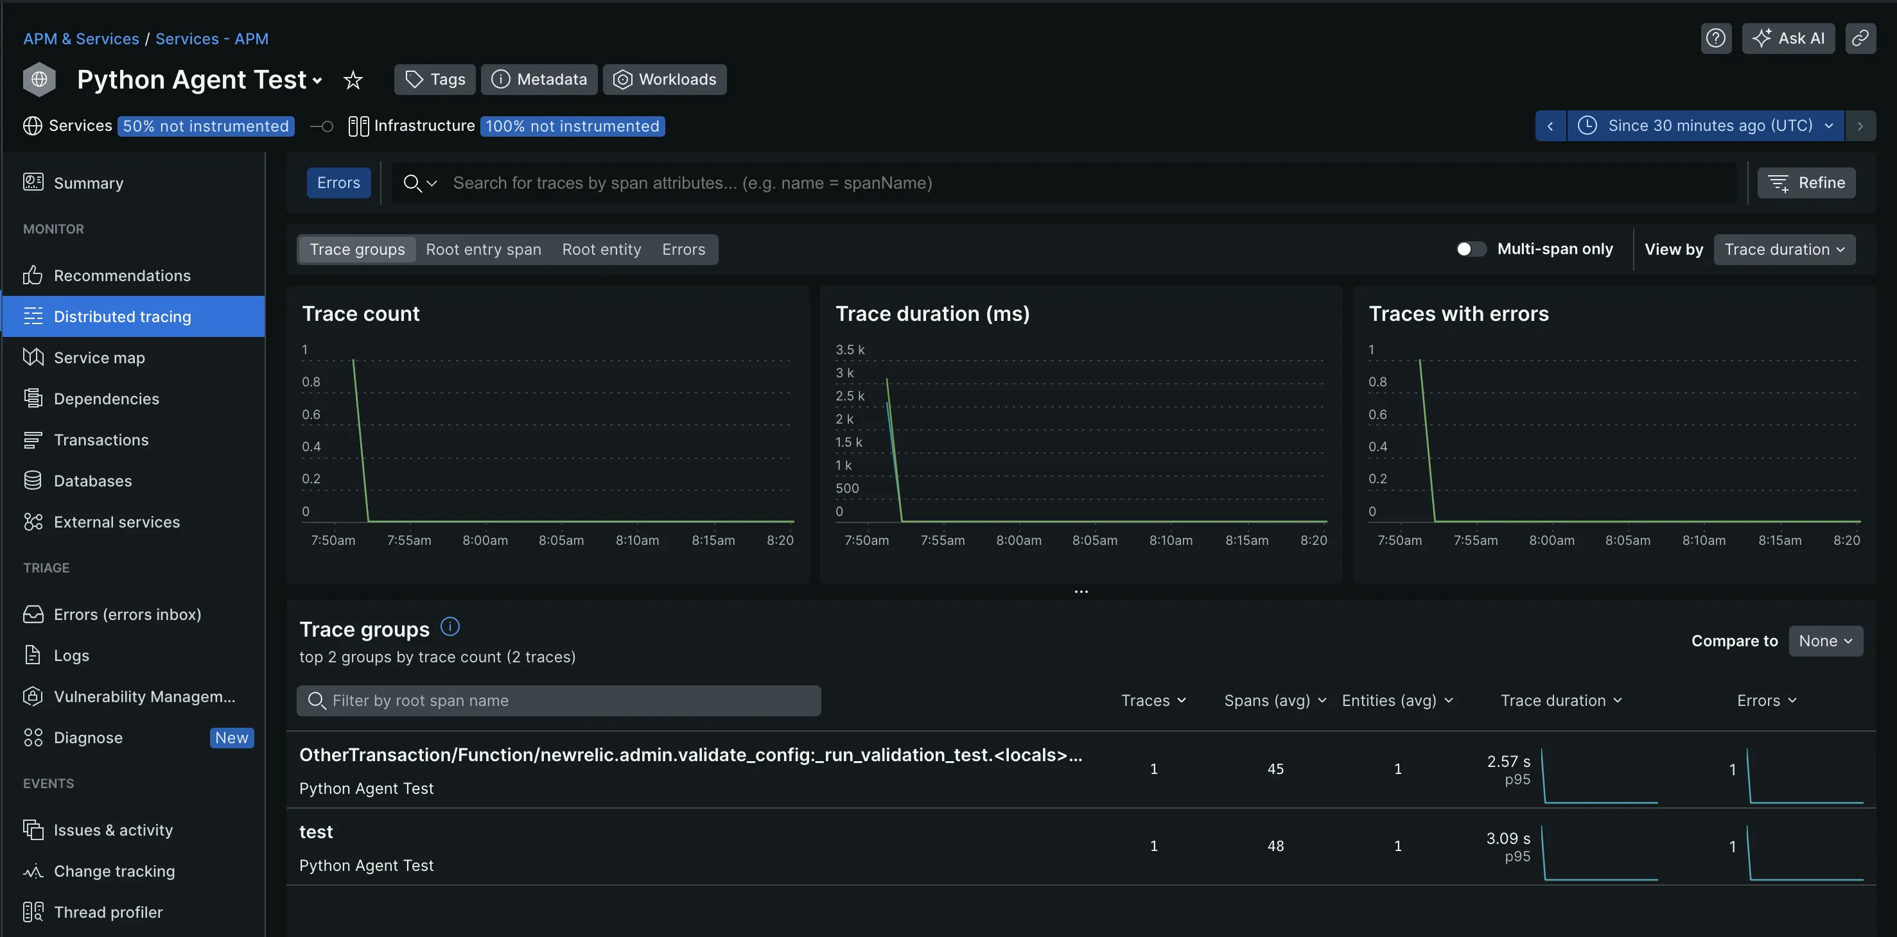Open the APM & Services breadcrumb link
1897x937 pixels.
(80, 39)
